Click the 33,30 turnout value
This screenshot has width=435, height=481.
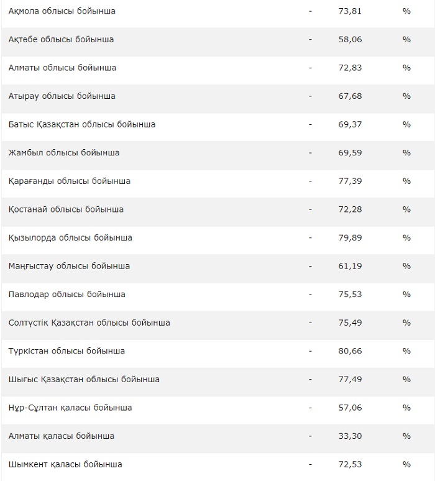click(352, 436)
